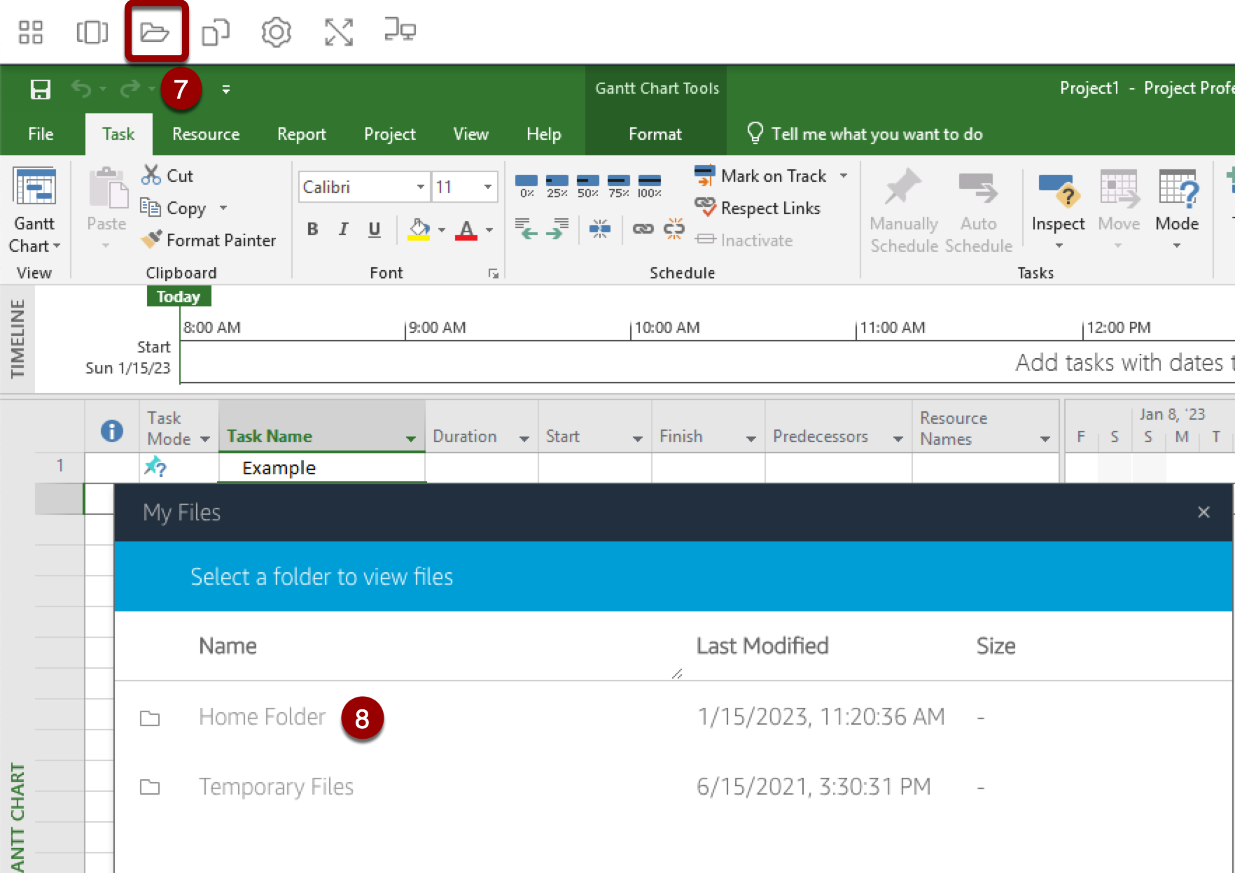The width and height of the screenshot is (1235, 873).
Task: Open the Mode dropdown button
Action: [x=1177, y=210]
